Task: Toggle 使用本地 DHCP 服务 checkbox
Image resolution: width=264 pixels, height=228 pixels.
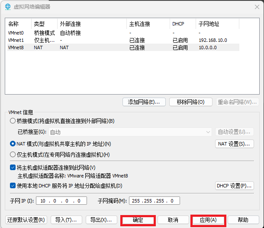Action: [13, 186]
